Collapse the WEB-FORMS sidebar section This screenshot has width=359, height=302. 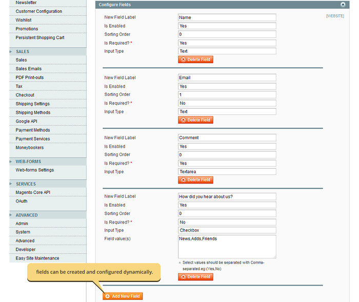point(11,162)
